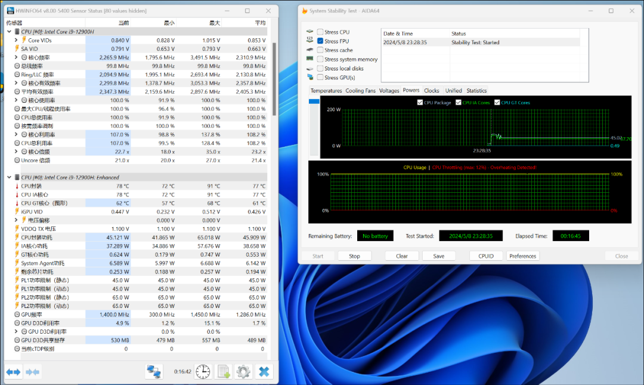Image resolution: width=644 pixels, height=385 pixels.
Task: Click the lightning bolt icon of Core VIDs
Action: (x=24, y=40)
